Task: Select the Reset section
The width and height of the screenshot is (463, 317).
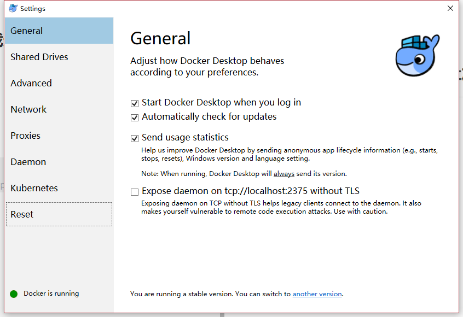Action: click(59, 214)
